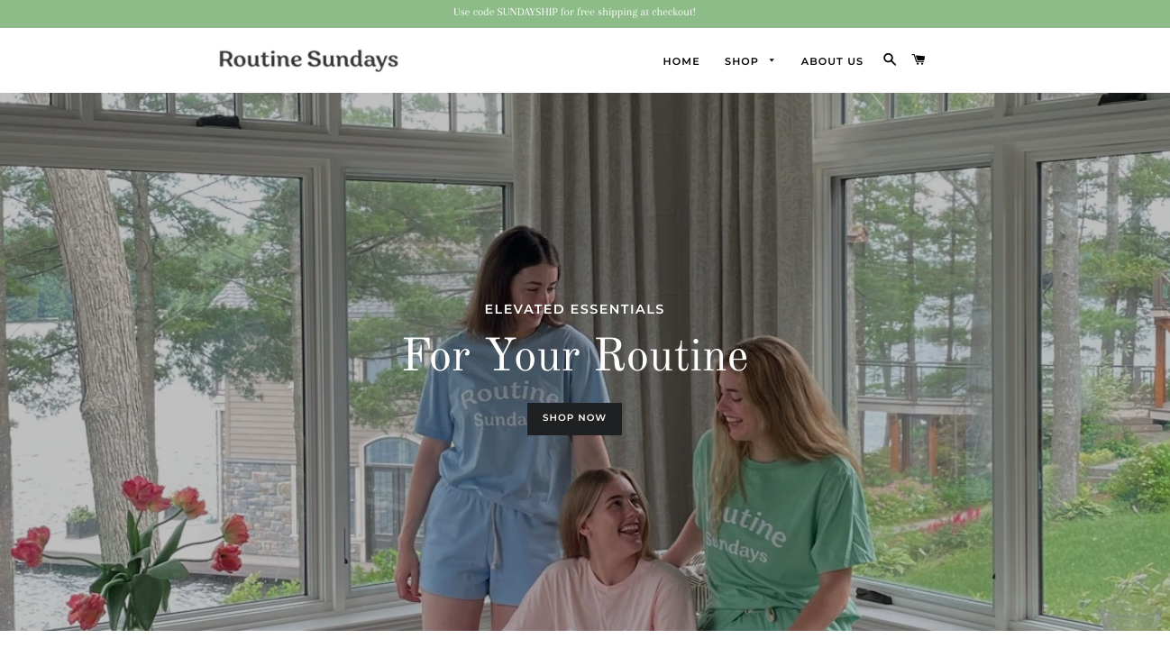Viewport: 1170px width, 648px height.
Task: Click the SHOP NOW button
Action: (574, 418)
